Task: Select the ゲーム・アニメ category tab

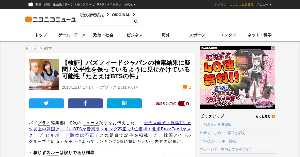Action: coord(72,35)
